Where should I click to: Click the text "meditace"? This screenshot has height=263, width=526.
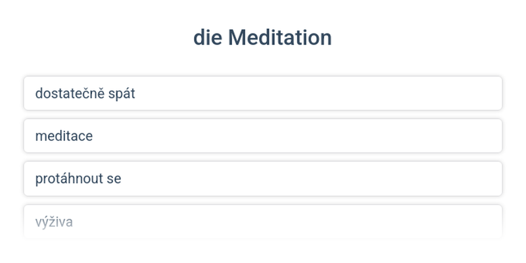point(64,136)
